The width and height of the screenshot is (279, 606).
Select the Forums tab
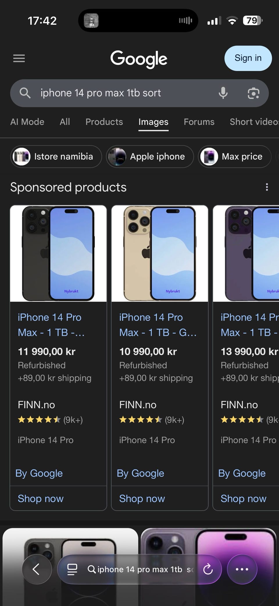pyautogui.click(x=199, y=122)
